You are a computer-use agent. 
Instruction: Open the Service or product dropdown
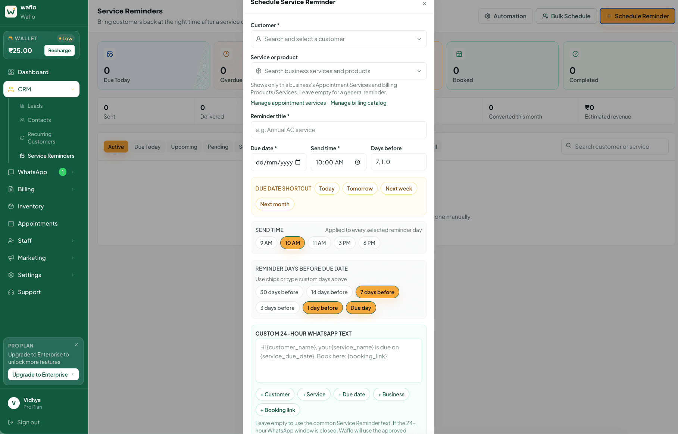(338, 71)
